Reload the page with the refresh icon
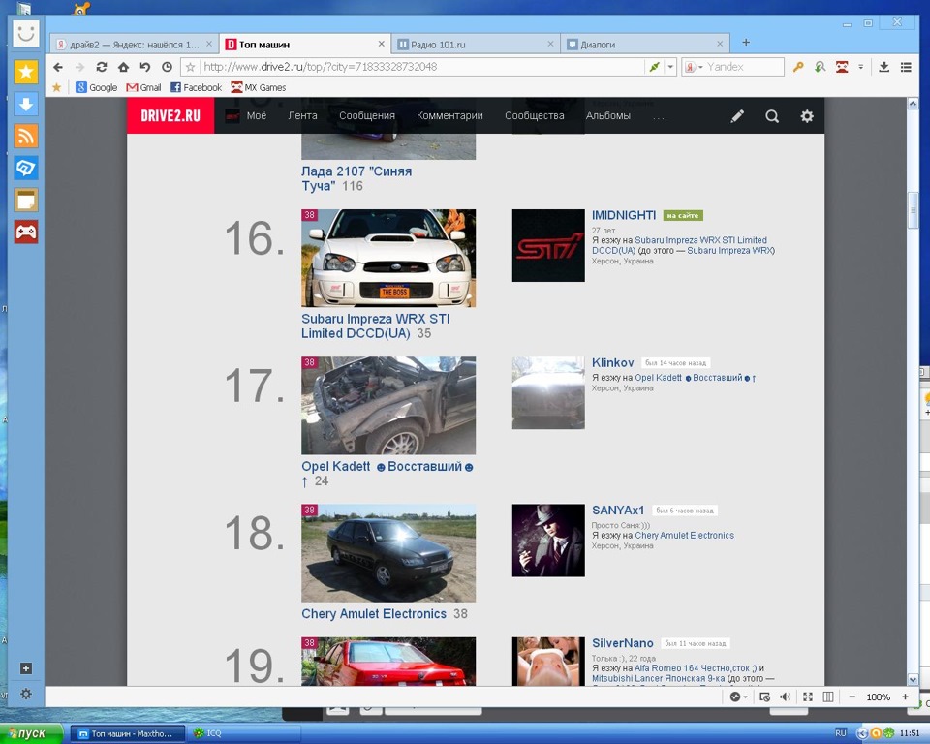The width and height of the screenshot is (930, 744). pos(102,67)
